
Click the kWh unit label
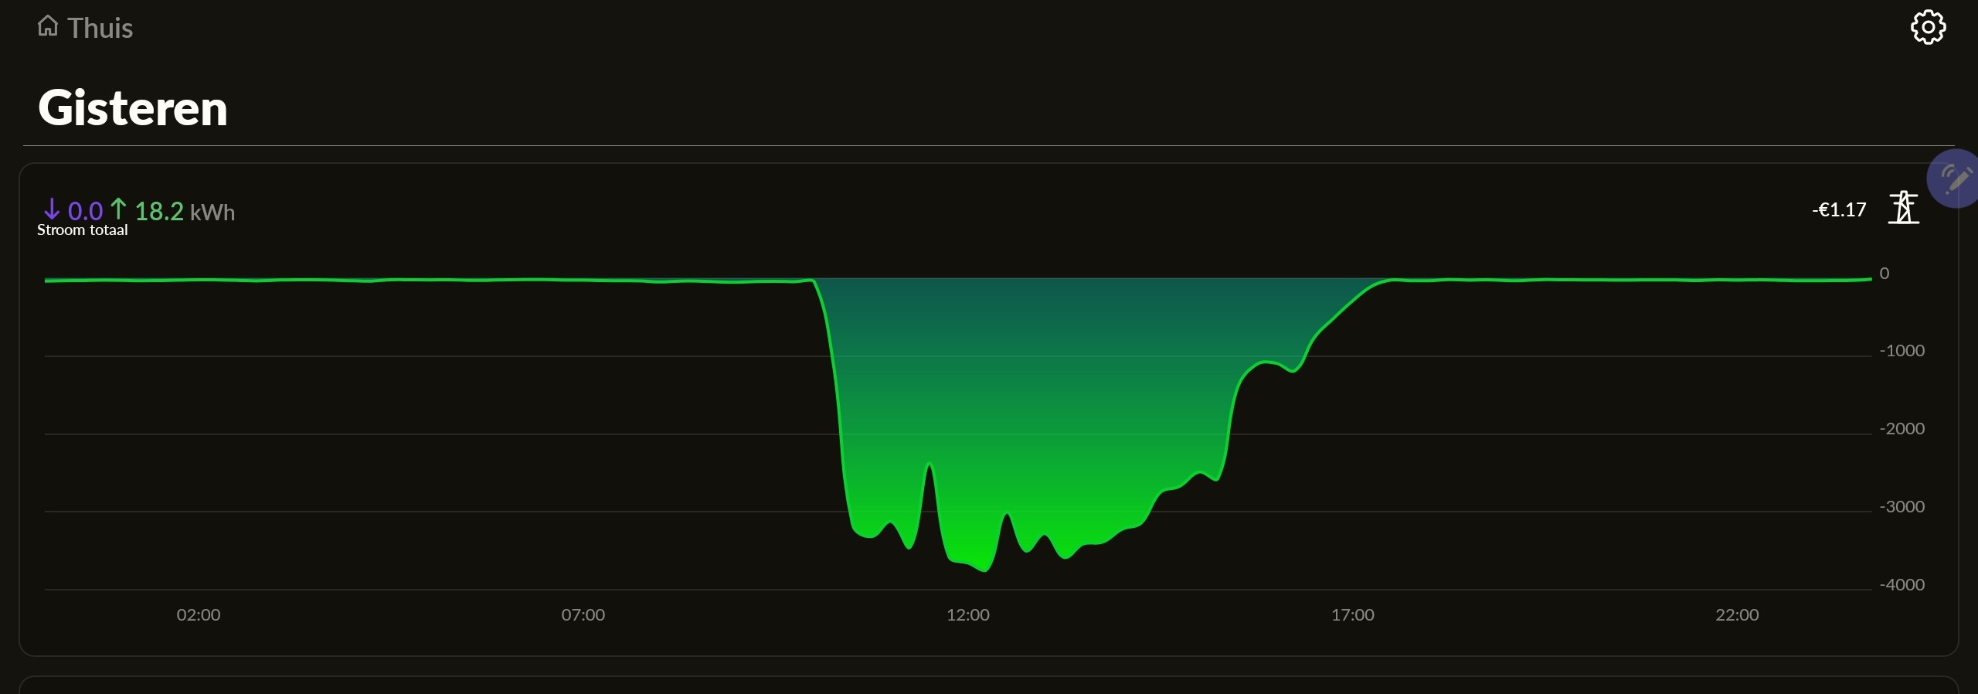[x=212, y=213]
